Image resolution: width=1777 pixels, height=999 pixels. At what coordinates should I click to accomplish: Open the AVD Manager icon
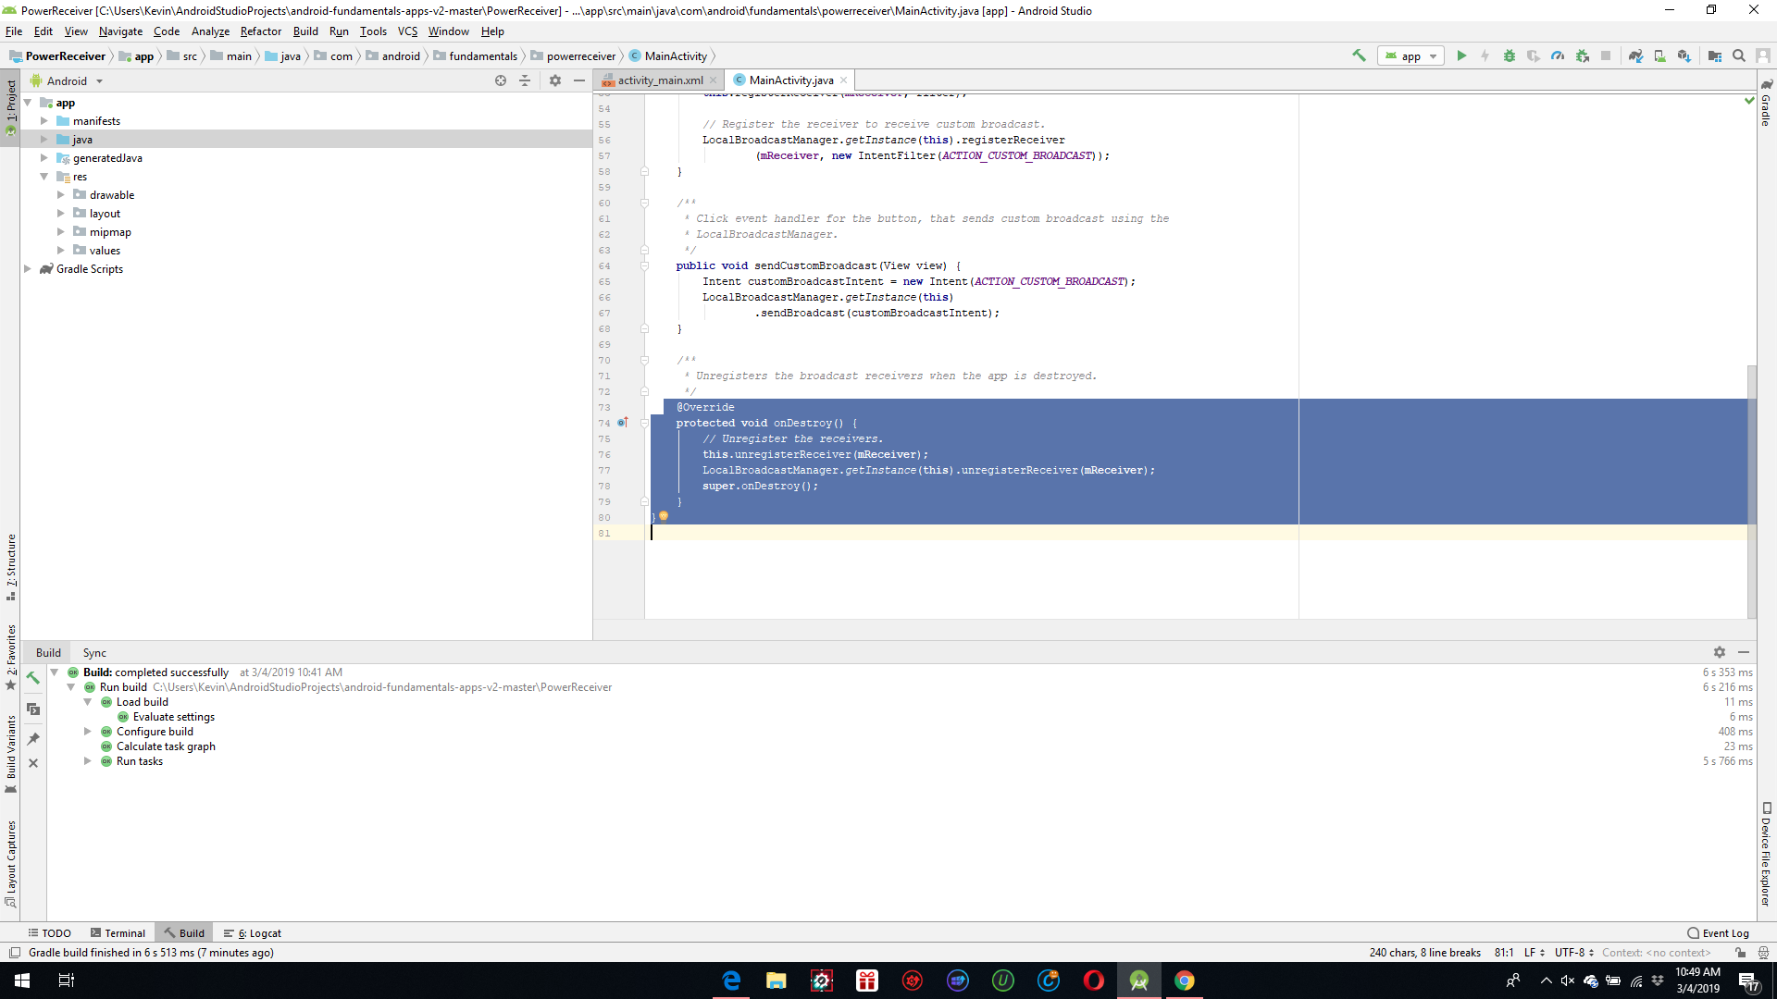(x=1659, y=55)
